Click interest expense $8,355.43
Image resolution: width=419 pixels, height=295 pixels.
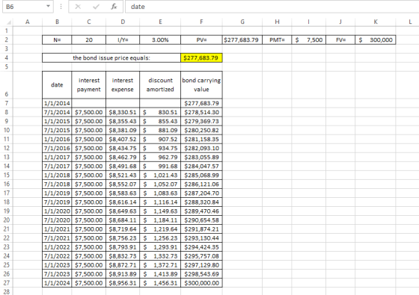pos(123,121)
